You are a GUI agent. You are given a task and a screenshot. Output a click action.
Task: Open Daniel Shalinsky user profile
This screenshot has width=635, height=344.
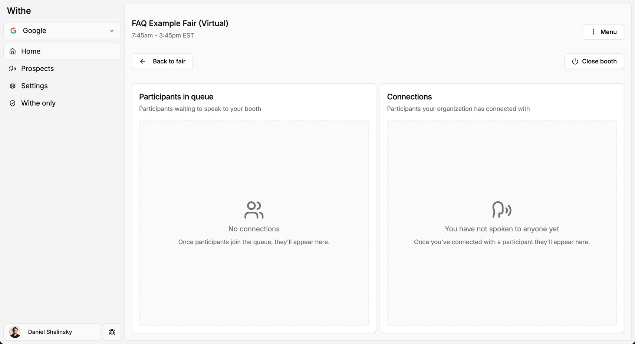click(x=52, y=332)
